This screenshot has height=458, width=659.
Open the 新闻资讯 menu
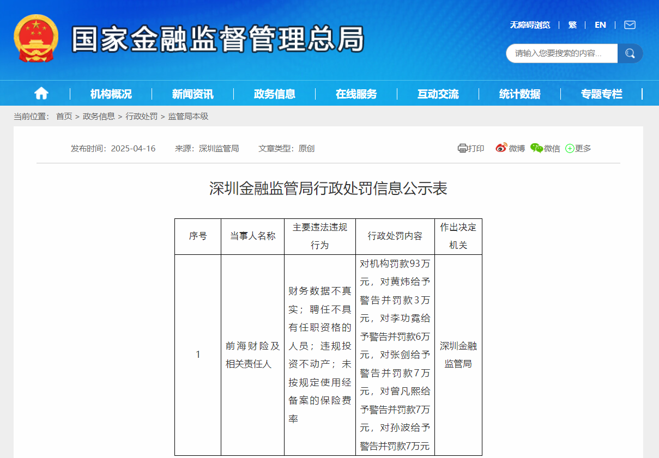pos(193,94)
